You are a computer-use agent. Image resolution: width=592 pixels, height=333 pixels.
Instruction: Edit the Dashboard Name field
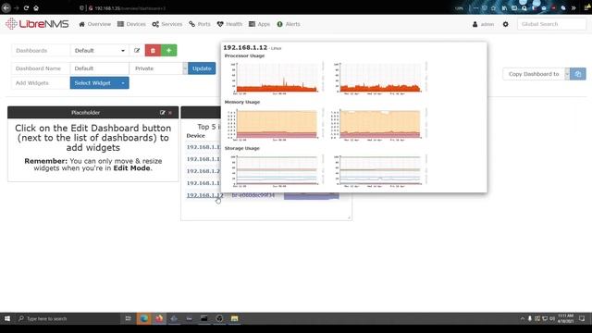click(x=100, y=68)
